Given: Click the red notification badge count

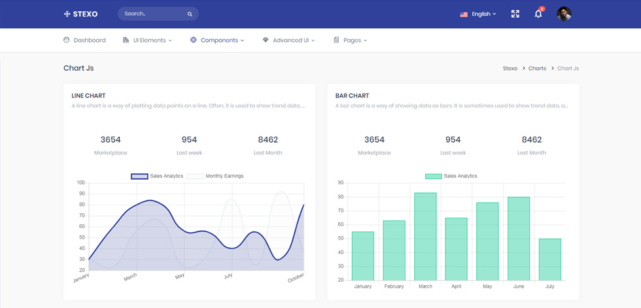Looking at the screenshot, I should [x=542, y=9].
